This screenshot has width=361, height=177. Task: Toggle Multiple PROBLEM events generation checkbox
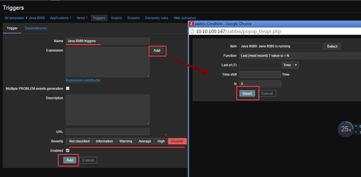[68, 89]
